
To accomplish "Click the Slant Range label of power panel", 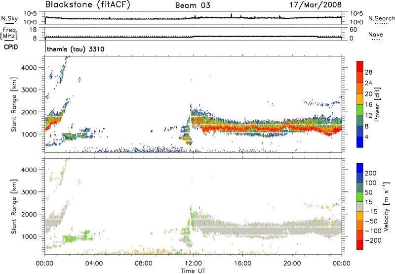I will coord(14,104).
